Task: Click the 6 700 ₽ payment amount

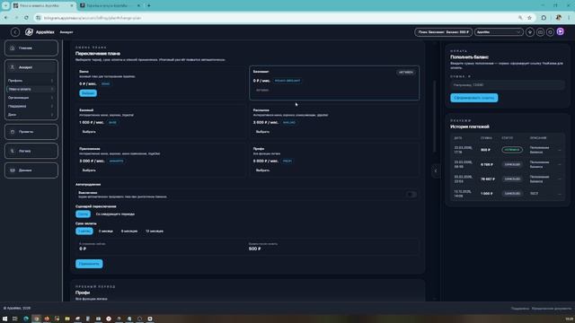Action: [x=487, y=164]
